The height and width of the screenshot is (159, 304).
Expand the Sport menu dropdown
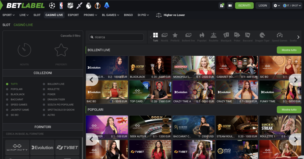(x=9, y=15)
